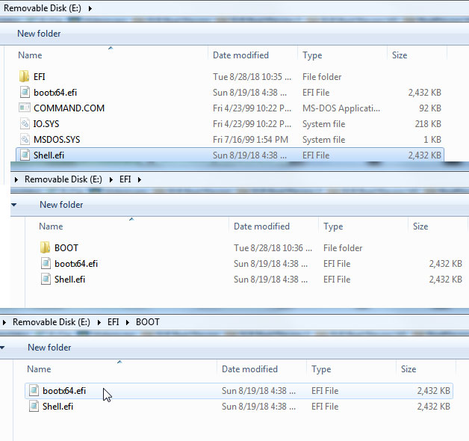Click EFI breadcrumb segment in middle window
Image resolution: width=469 pixels, height=441 pixels.
point(125,179)
